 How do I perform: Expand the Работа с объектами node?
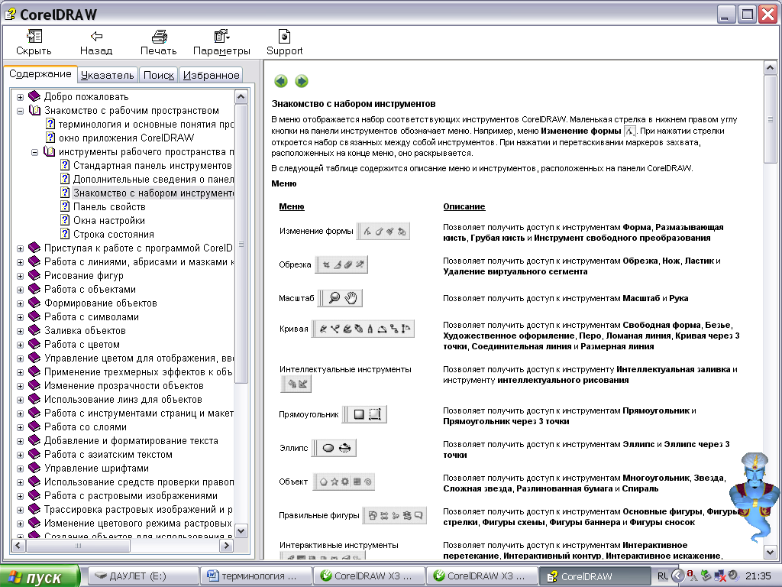pos(20,290)
